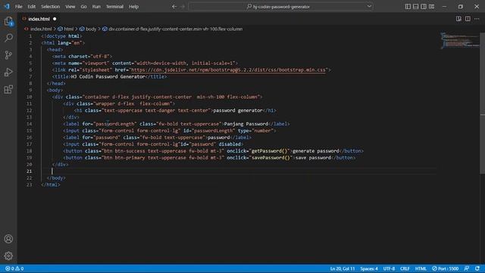Click the closing </body> tag on line 22
The image size is (485, 273).
click(x=56, y=178)
